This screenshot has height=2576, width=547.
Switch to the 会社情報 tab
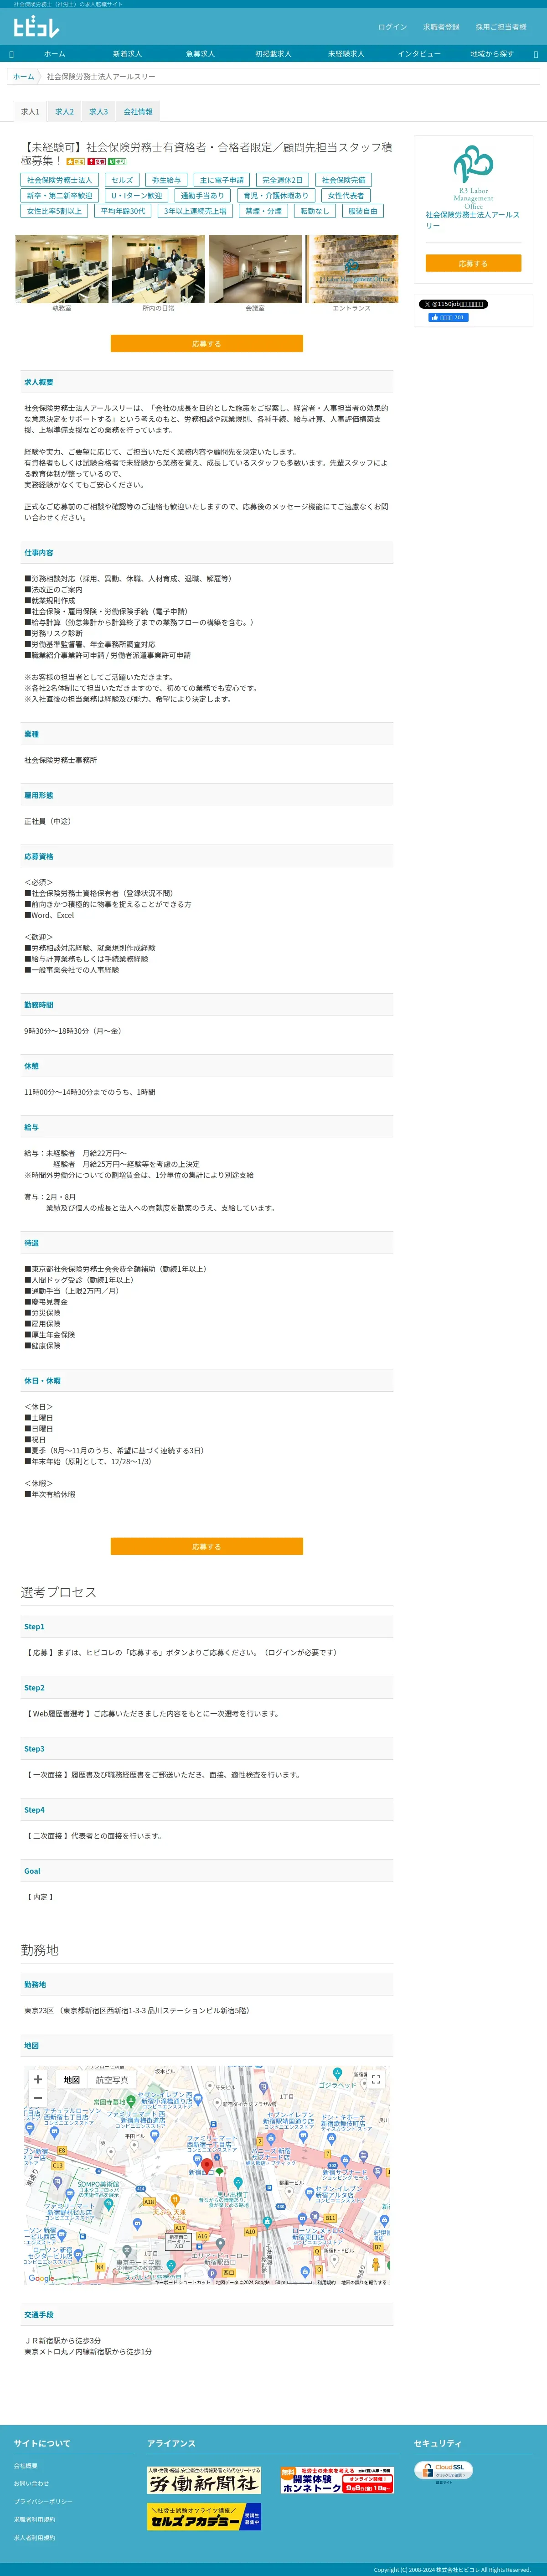pos(138,112)
